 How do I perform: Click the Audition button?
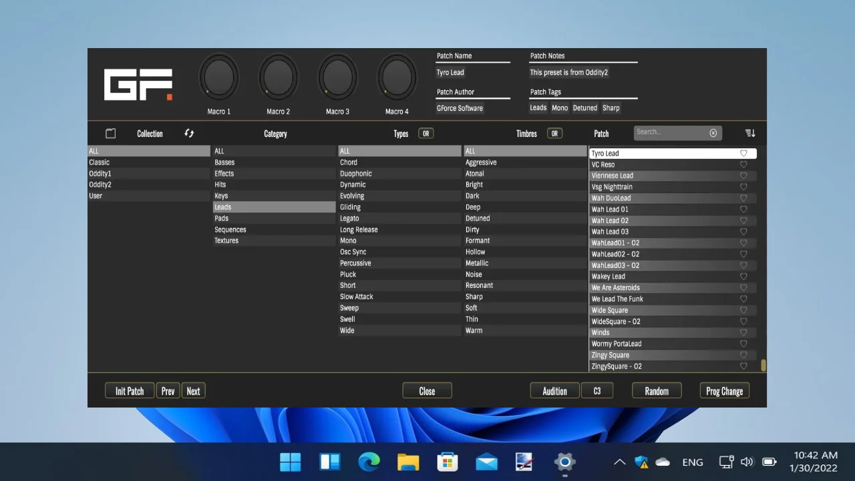click(x=555, y=391)
